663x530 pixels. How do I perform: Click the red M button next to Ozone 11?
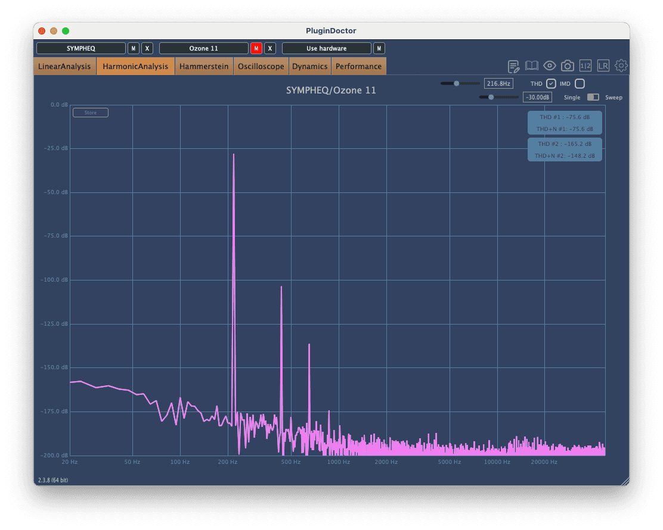(255, 48)
